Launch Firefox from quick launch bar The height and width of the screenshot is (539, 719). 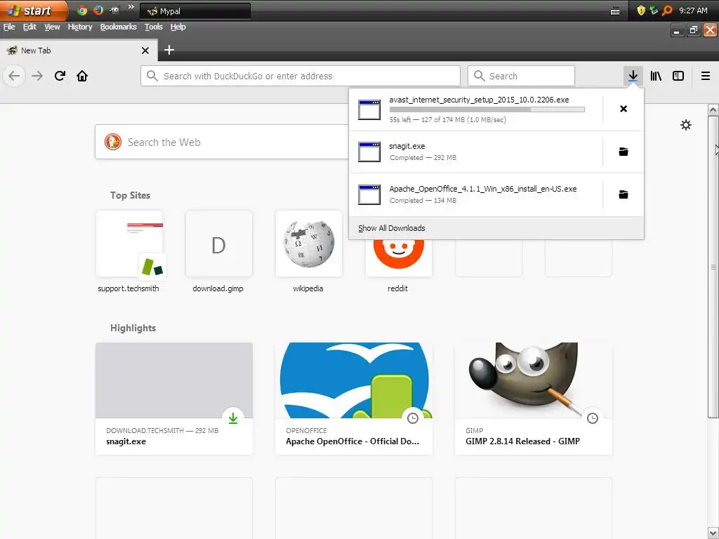point(98,11)
